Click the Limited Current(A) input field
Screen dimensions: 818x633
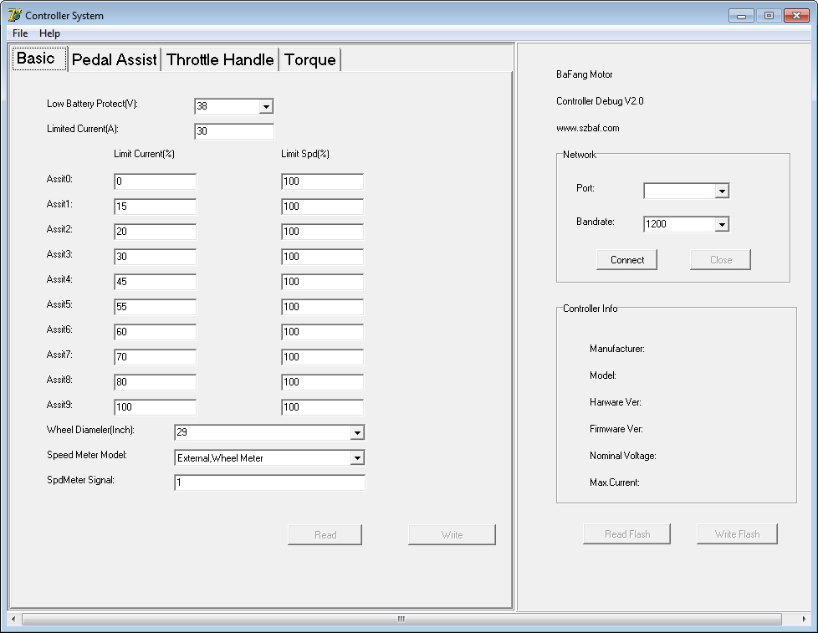click(234, 132)
